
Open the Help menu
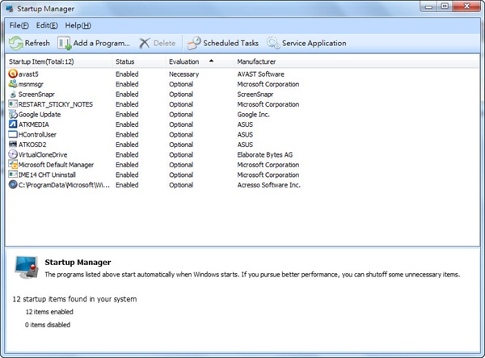pos(78,26)
